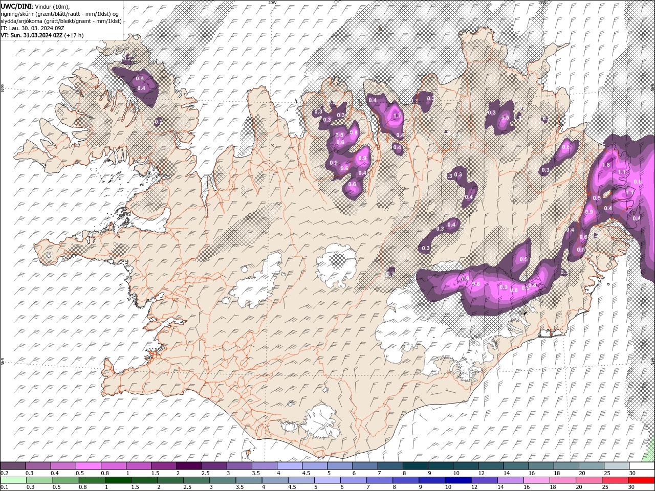Click the white swatch after 30 in top legend row
The width and height of the screenshot is (655, 491).
pyautogui.click(x=642, y=466)
